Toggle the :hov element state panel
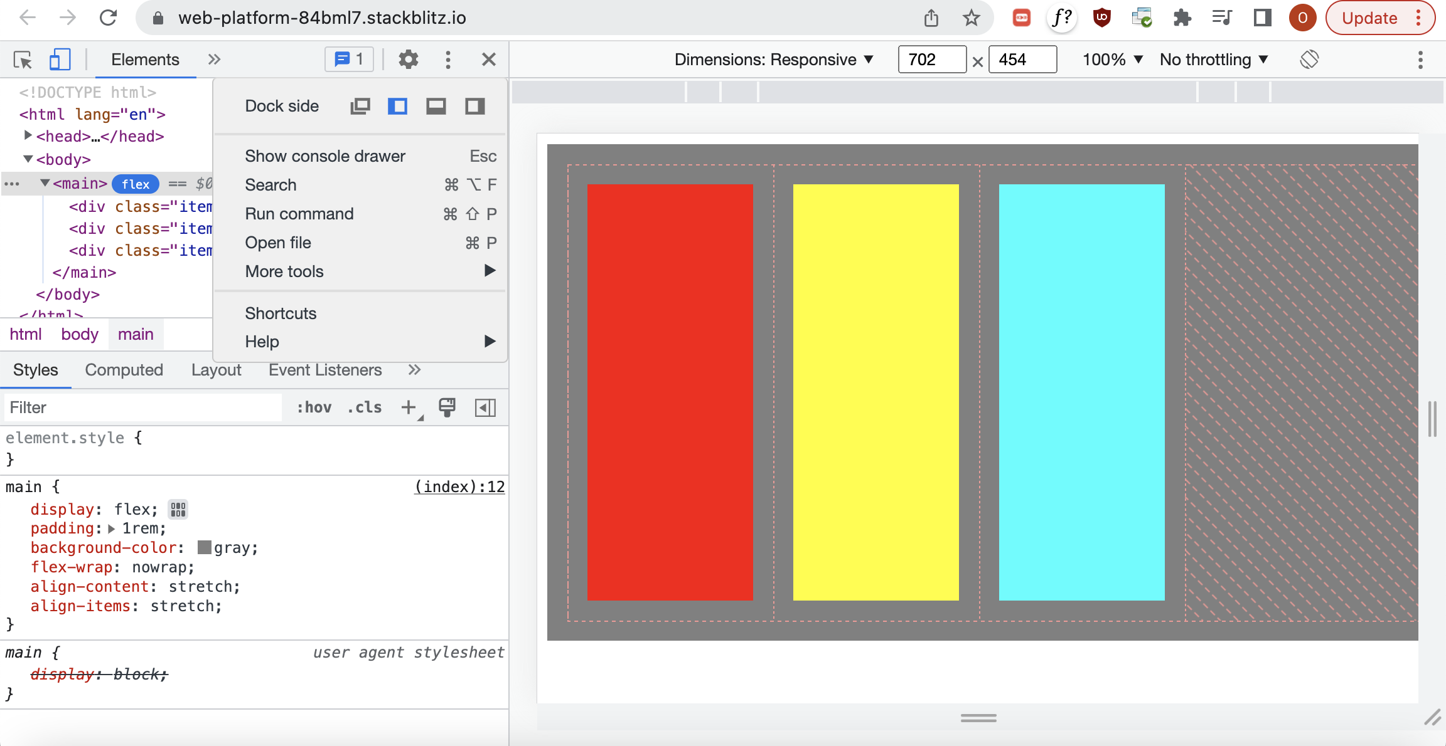The height and width of the screenshot is (746, 1446). click(314, 408)
